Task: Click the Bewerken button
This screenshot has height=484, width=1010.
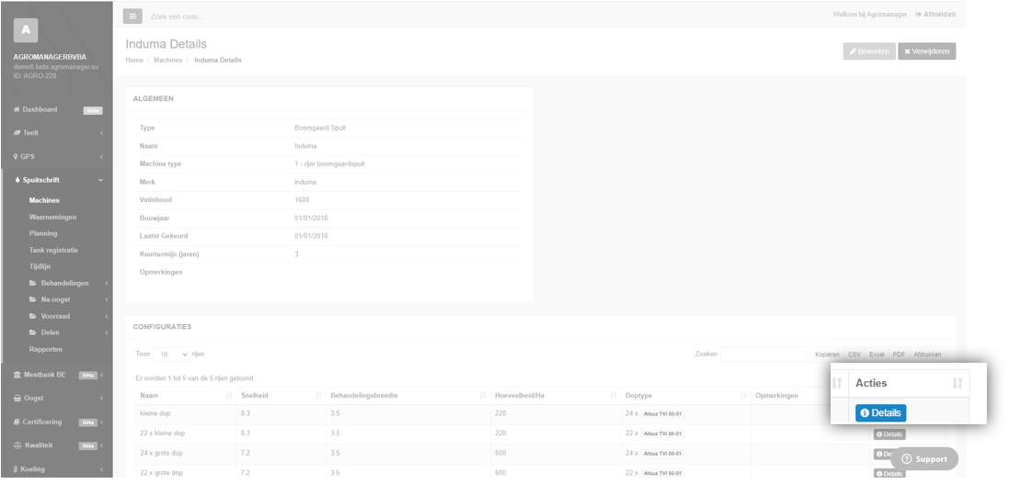Action: (869, 51)
